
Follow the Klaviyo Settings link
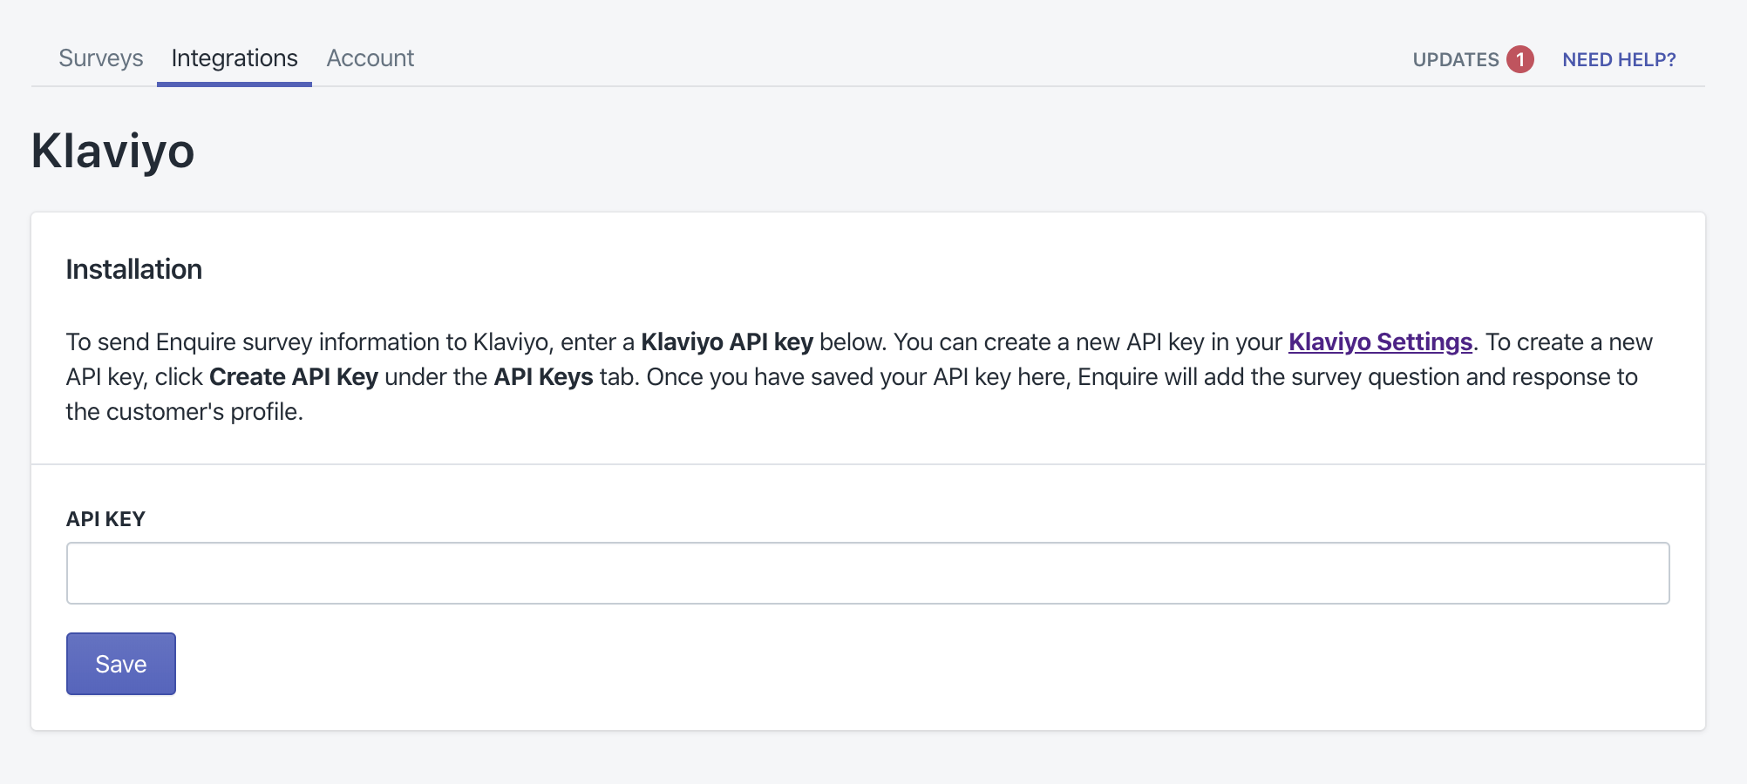(1380, 342)
